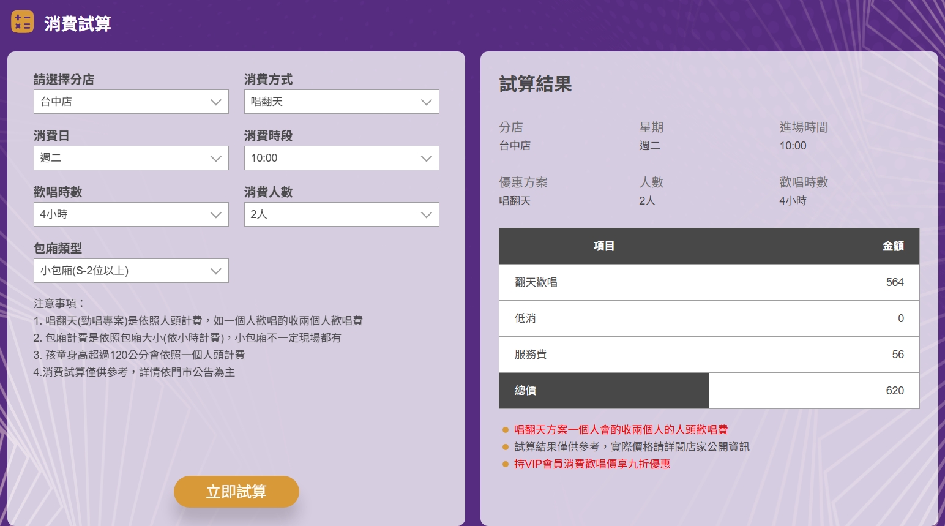The image size is (945, 526).
Task: Click the 消費人數 field label
Action: click(268, 192)
